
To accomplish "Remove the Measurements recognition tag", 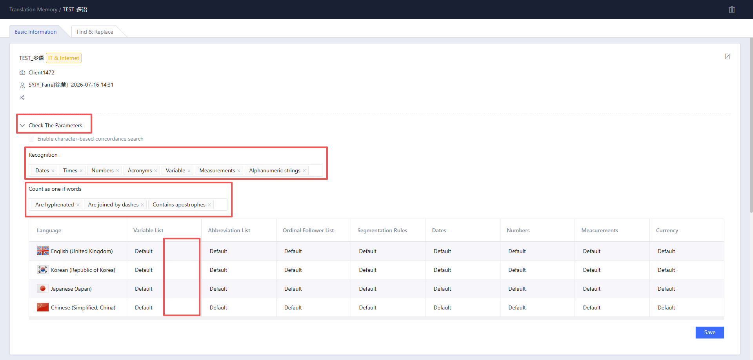I will [239, 171].
